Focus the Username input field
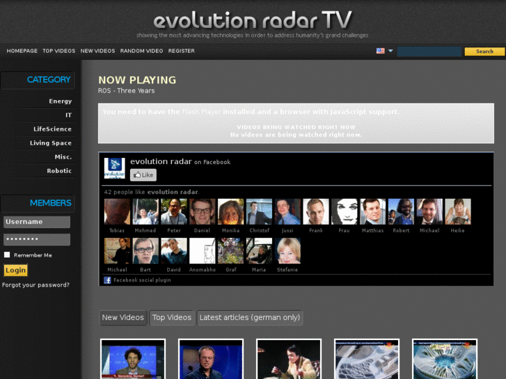 [37, 222]
